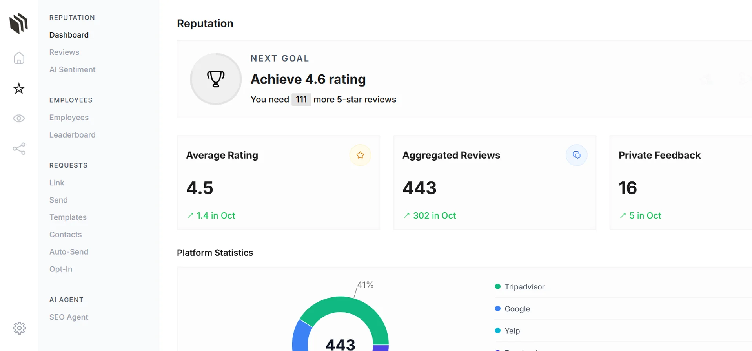Click the blue Google legend dot
The width and height of the screenshot is (752, 351).
pyautogui.click(x=498, y=308)
